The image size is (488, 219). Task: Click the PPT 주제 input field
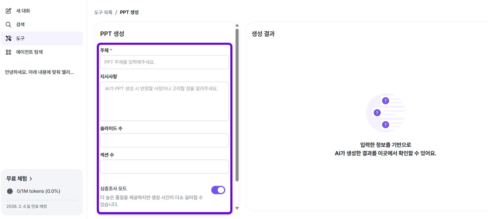coord(164,62)
